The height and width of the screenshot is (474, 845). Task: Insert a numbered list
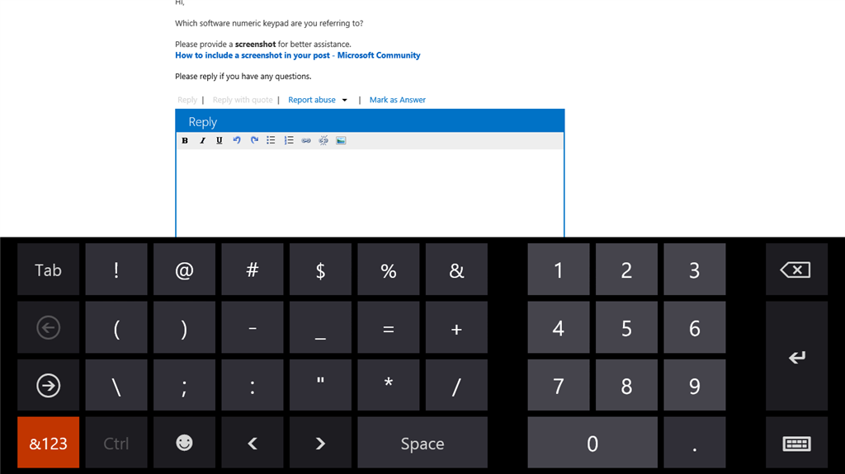click(x=289, y=141)
